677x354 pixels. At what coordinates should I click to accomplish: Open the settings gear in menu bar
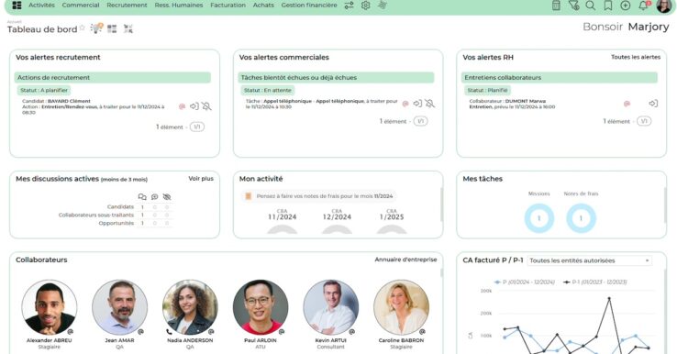(365, 6)
